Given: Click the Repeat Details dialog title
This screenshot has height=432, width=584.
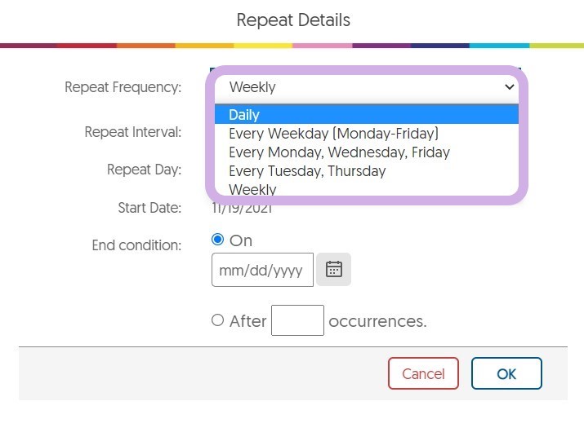Looking at the screenshot, I should (292, 20).
